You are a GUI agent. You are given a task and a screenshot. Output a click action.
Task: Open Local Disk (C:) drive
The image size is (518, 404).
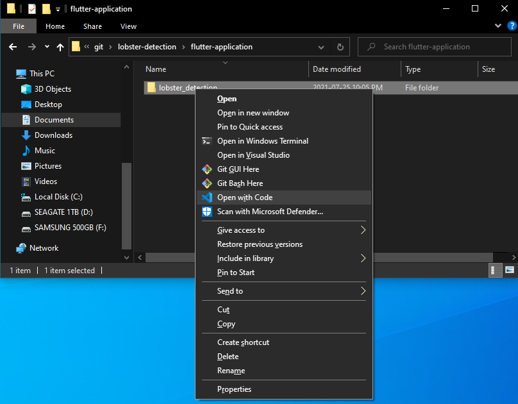(x=58, y=197)
